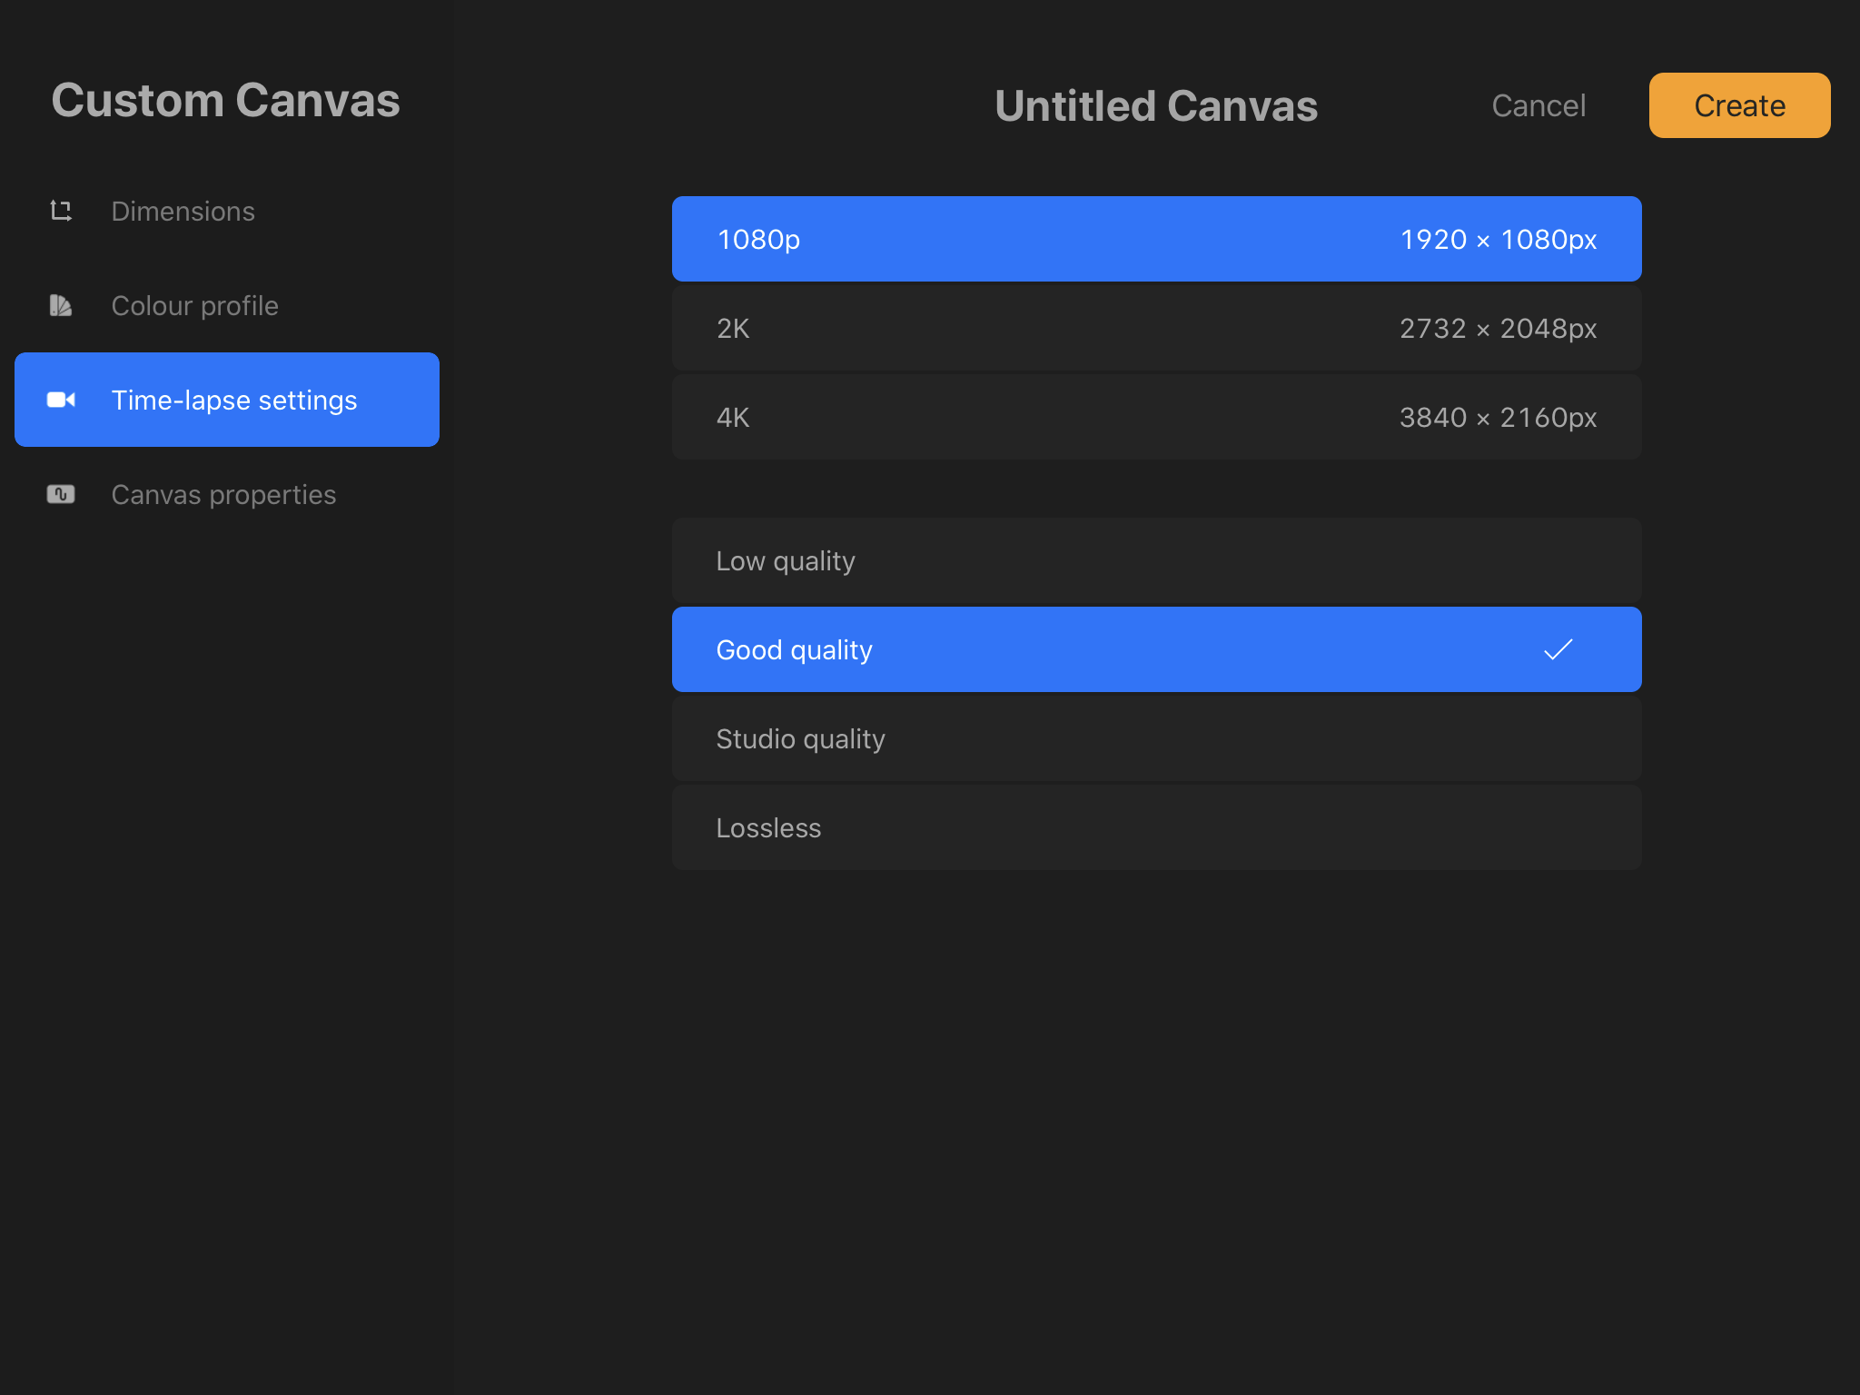Cancel the custom canvas creation

[x=1538, y=105]
